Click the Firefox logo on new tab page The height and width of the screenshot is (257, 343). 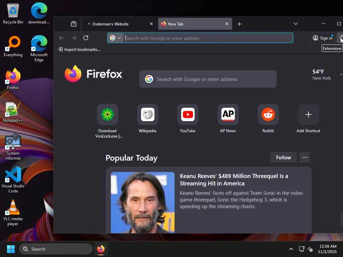coord(93,74)
